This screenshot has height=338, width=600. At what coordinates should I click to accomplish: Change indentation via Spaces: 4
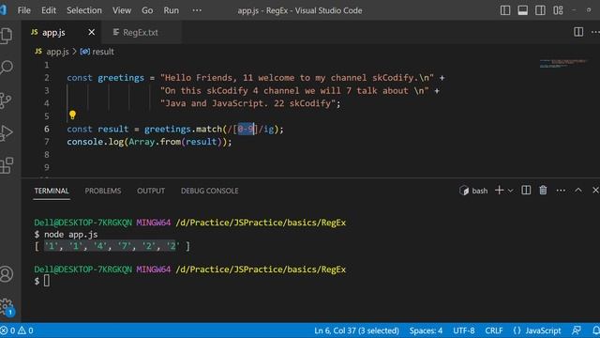click(426, 330)
